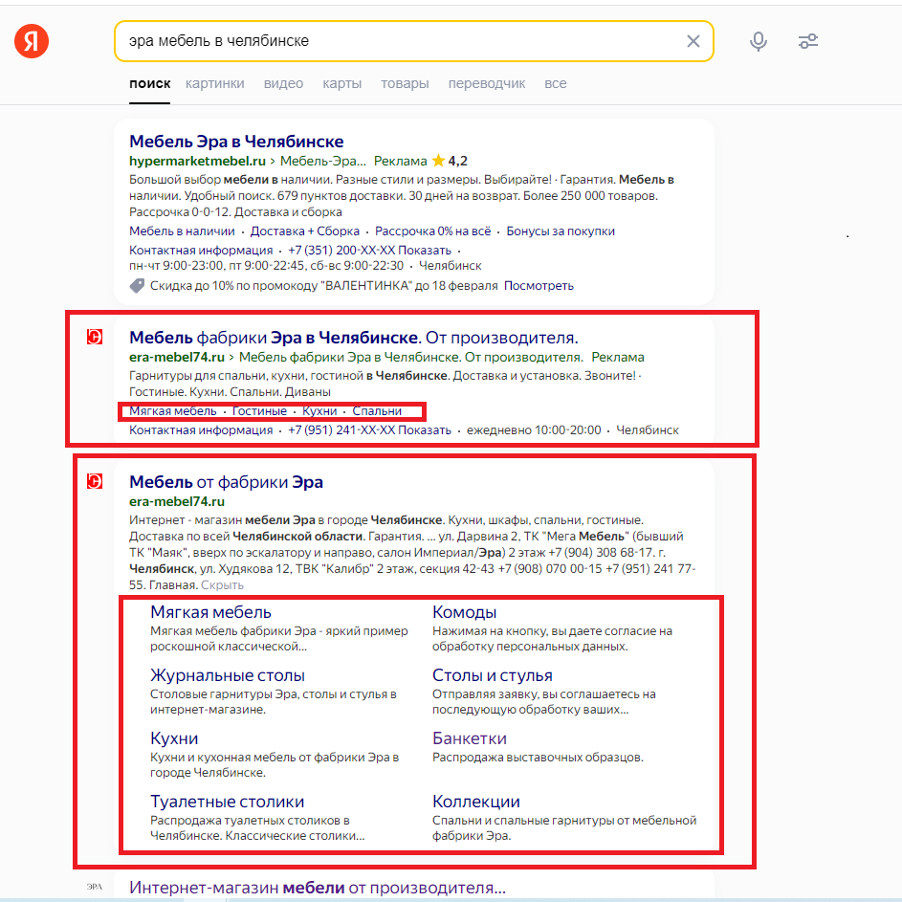Open 'Журнальные столы' section link
The height and width of the screenshot is (902, 902).
[x=228, y=675]
